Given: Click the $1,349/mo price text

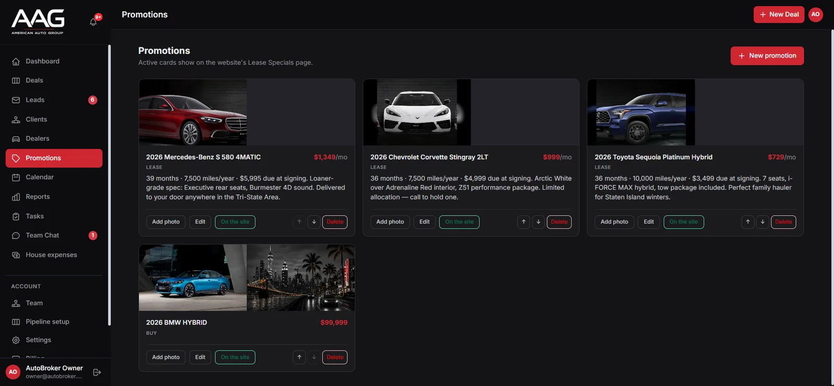Looking at the screenshot, I should pos(330,157).
